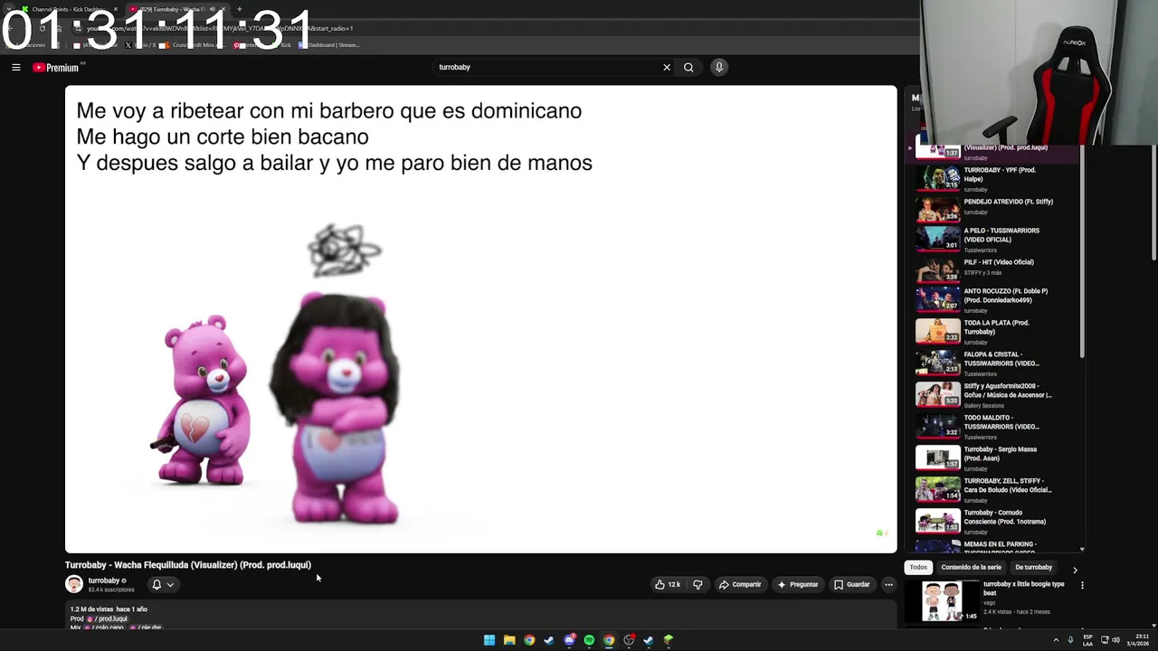
Task: Open Discord from the taskbar
Action: click(x=569, y=640)
